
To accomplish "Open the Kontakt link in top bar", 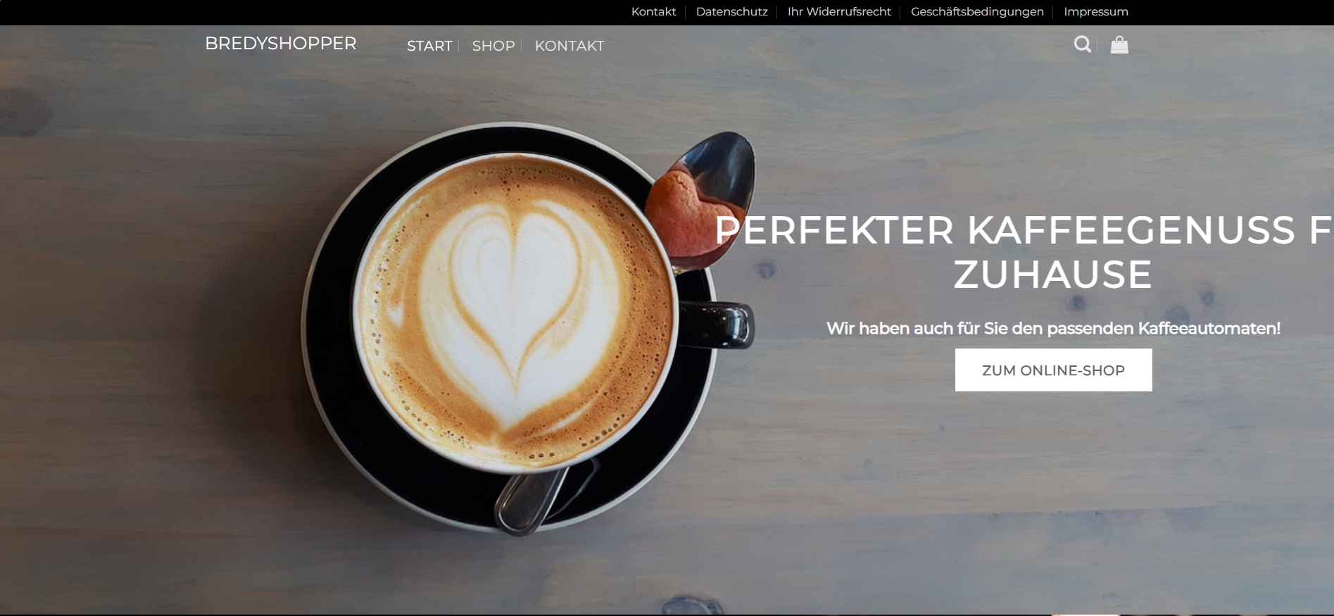I will pyautogui.click(x=653, y=12).
